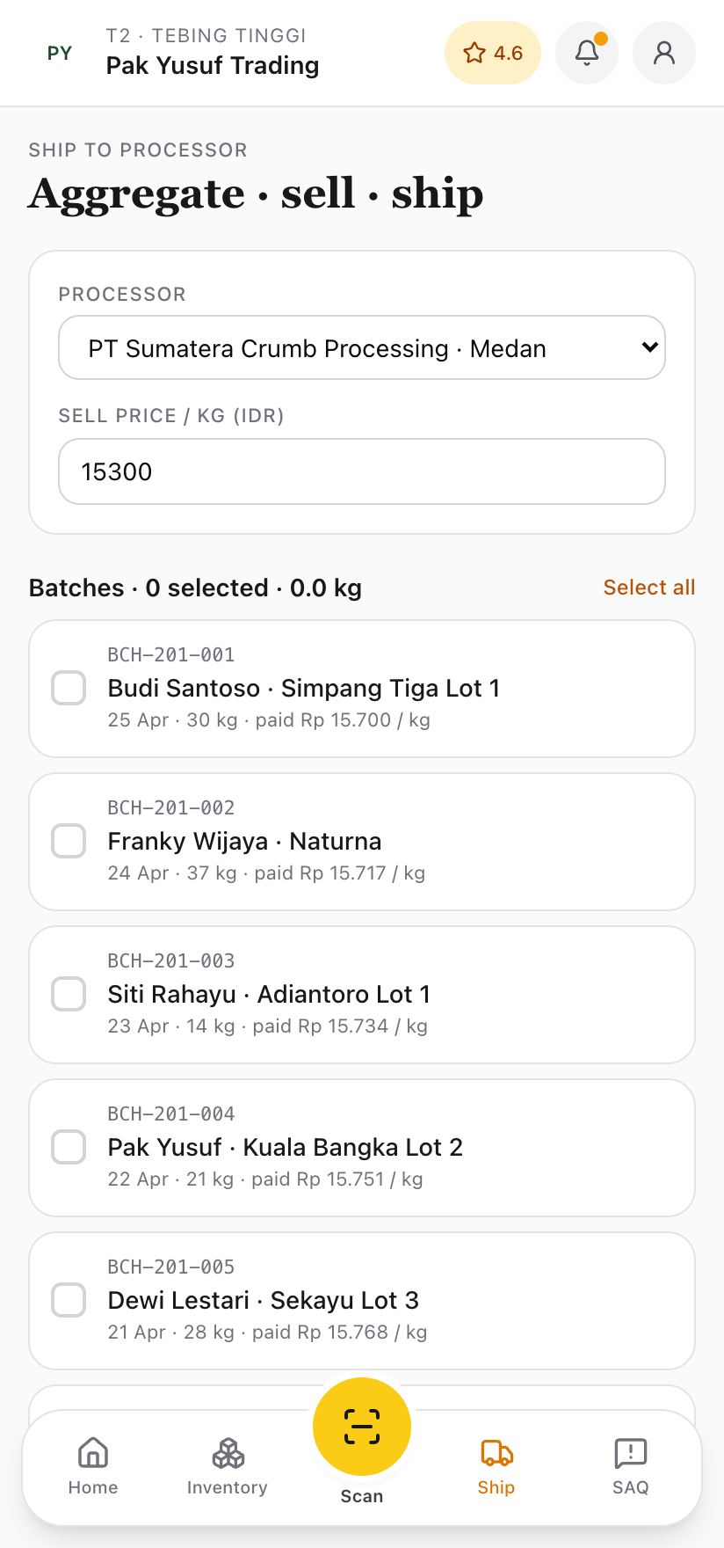
Task: Tap the 4.6 star rating badge
Action: point(493,53)
